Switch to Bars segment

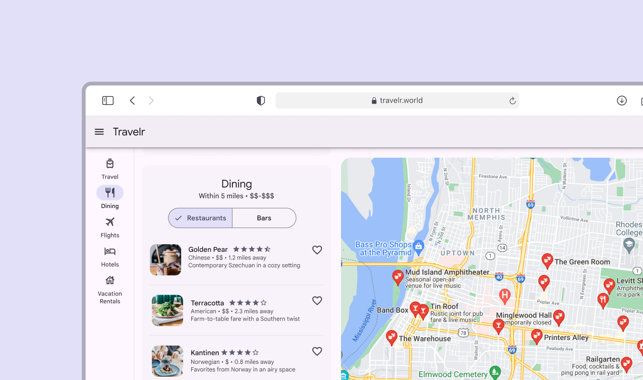point(264,218)
